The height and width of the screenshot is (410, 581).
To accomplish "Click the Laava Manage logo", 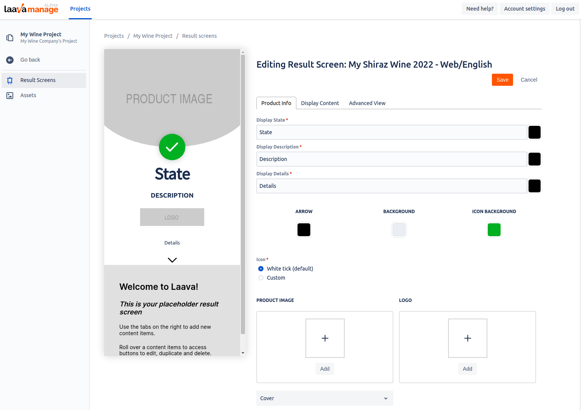I will (x=31, y=9).
